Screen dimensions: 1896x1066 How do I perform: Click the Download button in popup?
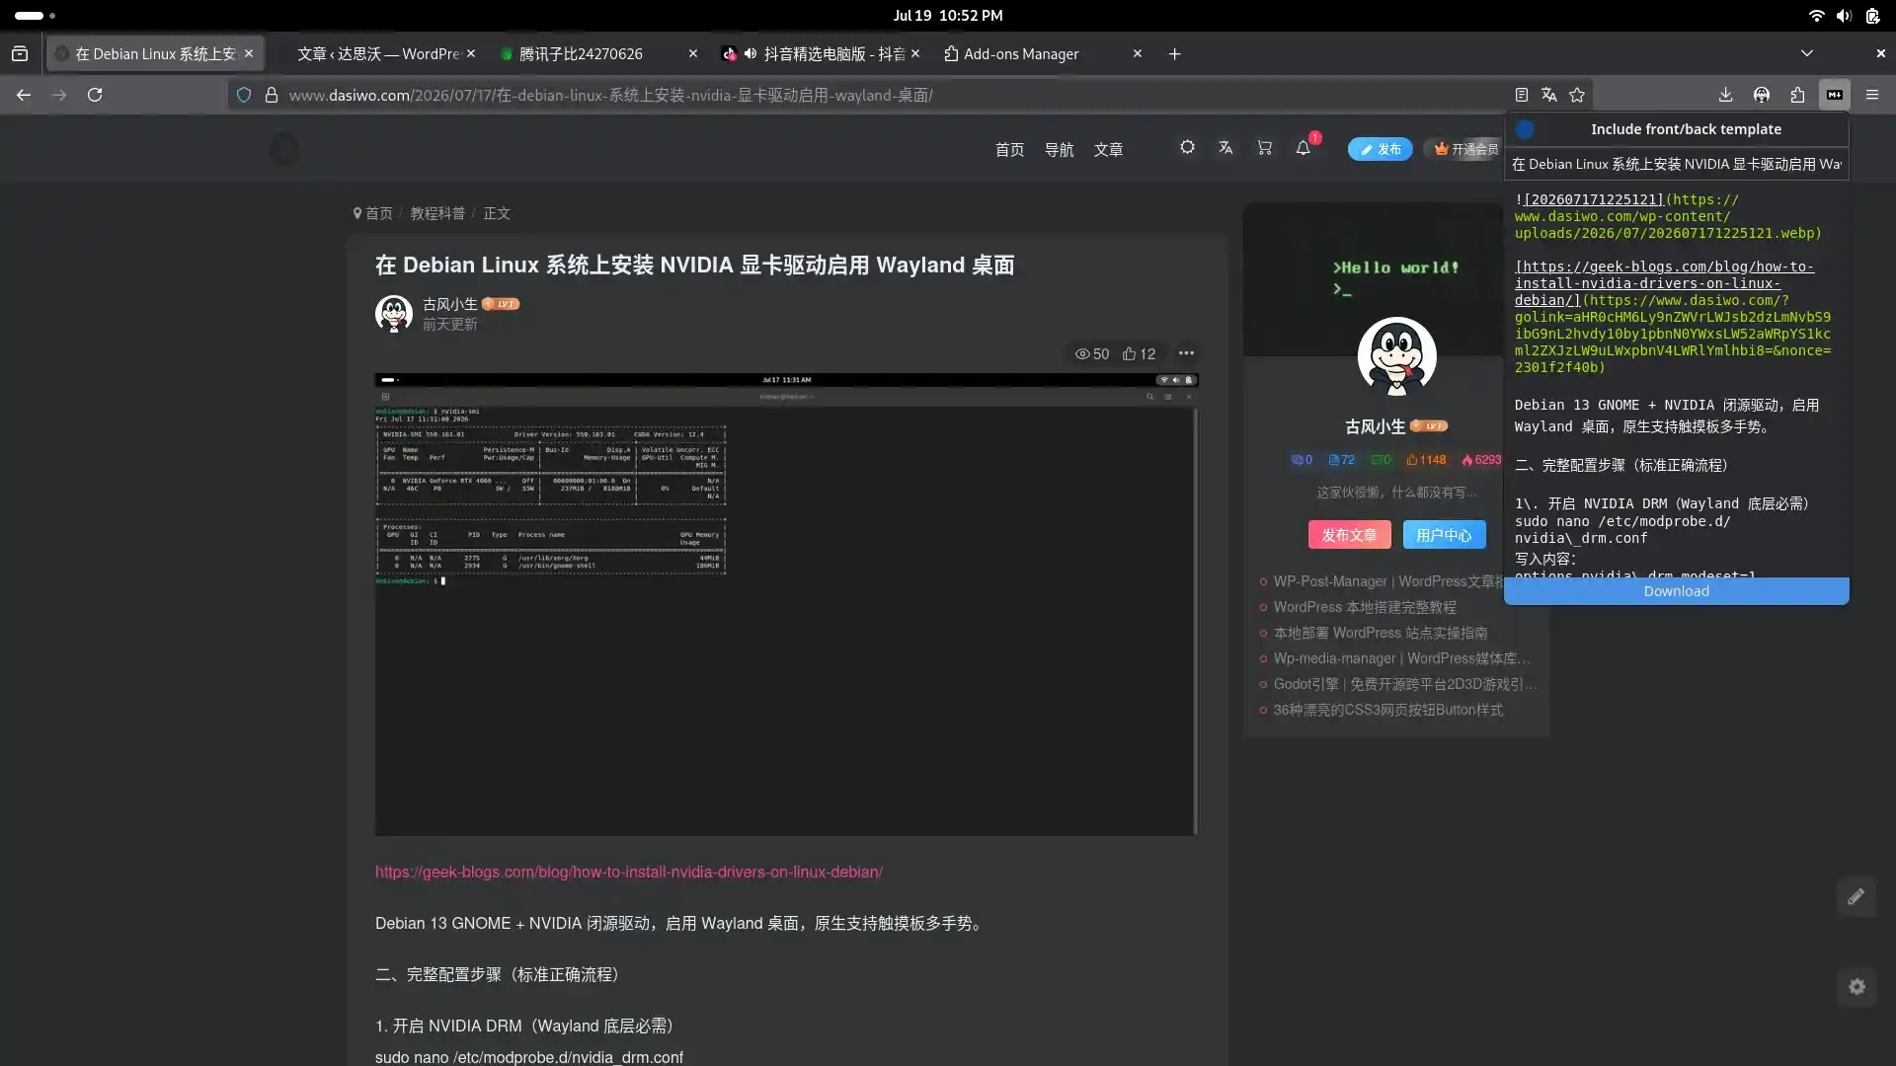point(1676,591)
